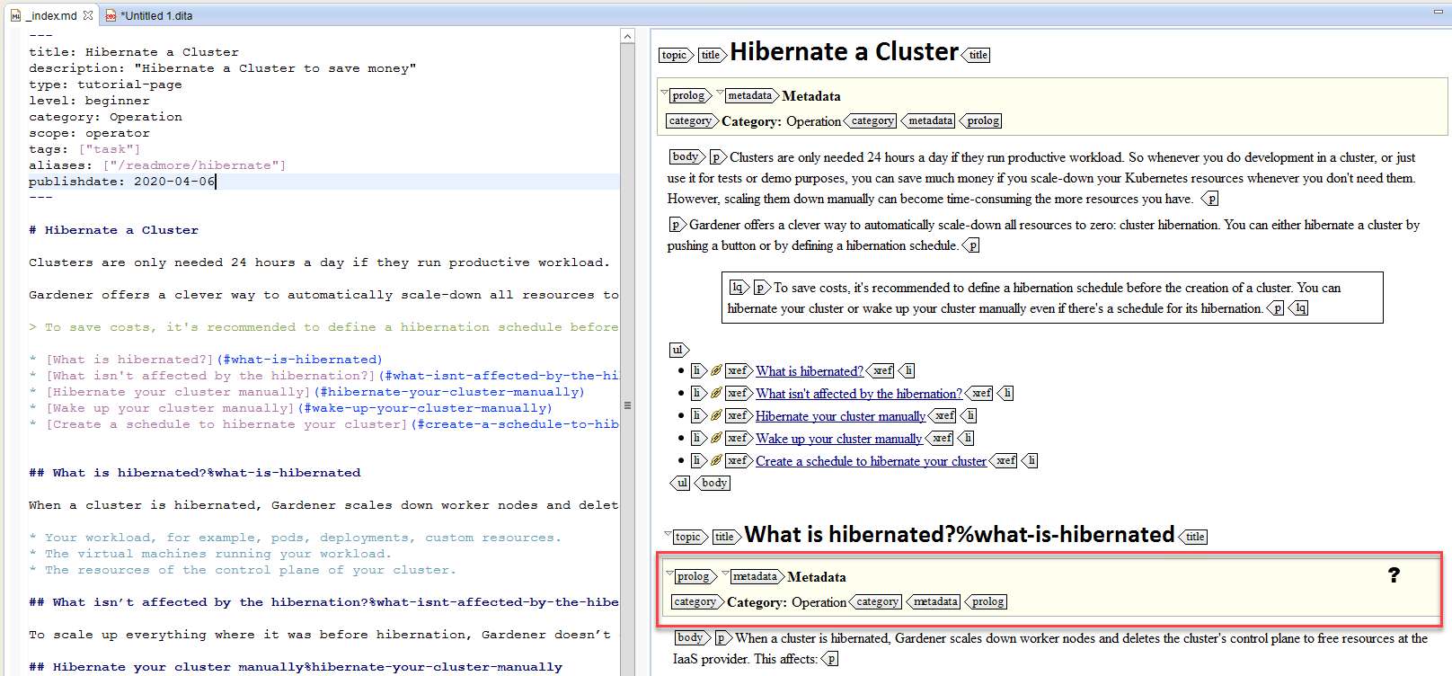Select the first opening prolog tag

[690, 95]
